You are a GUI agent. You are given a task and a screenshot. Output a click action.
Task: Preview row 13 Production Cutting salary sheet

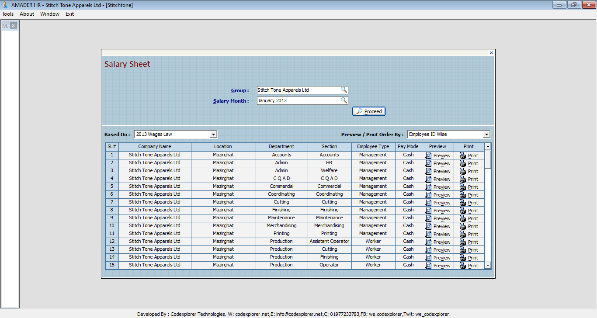point(438,250)
